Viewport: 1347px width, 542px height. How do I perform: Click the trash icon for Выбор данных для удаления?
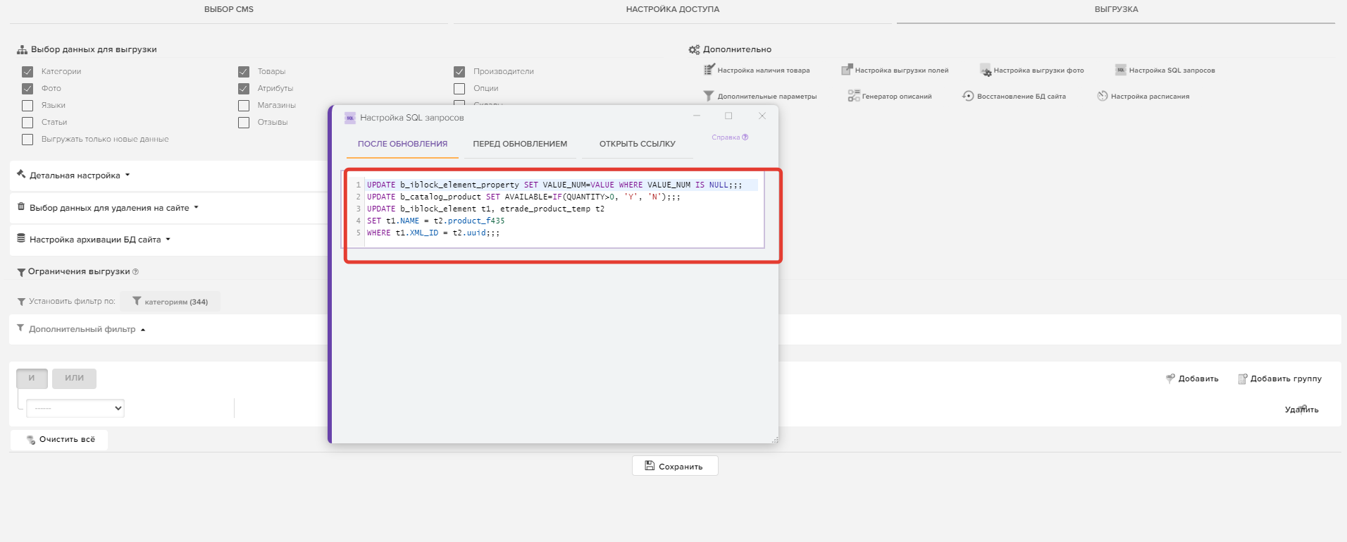21,207
